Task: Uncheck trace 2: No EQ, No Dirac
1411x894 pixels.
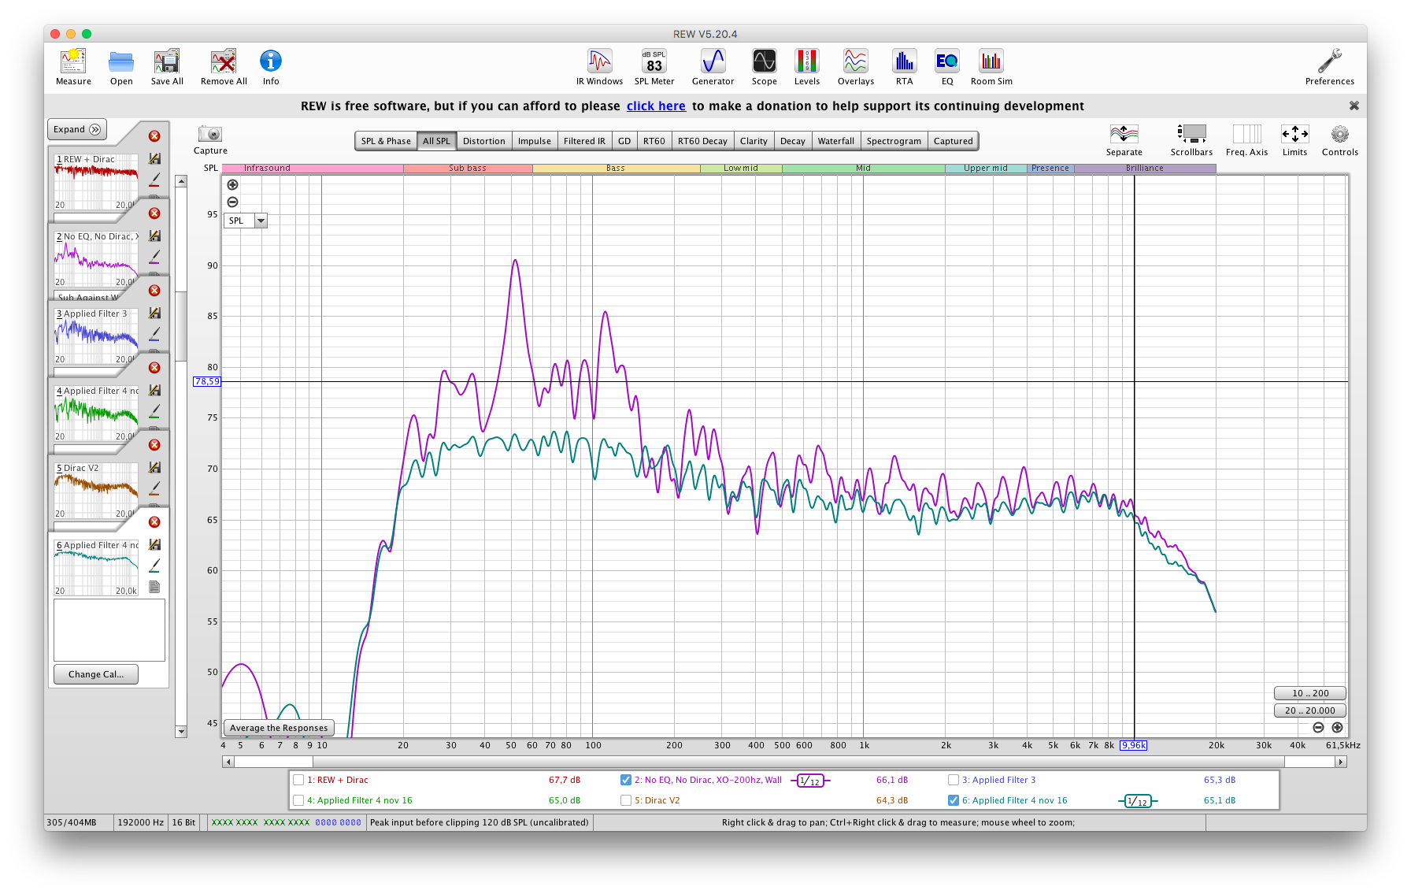Action: pos(626,780)
